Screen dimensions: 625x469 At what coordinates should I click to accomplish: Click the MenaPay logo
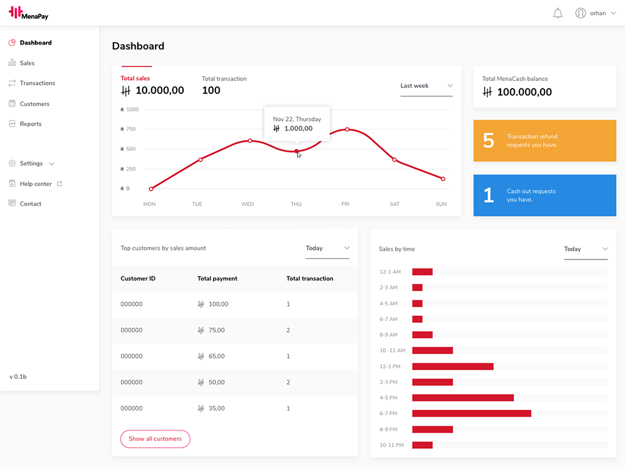coord(28,13)
